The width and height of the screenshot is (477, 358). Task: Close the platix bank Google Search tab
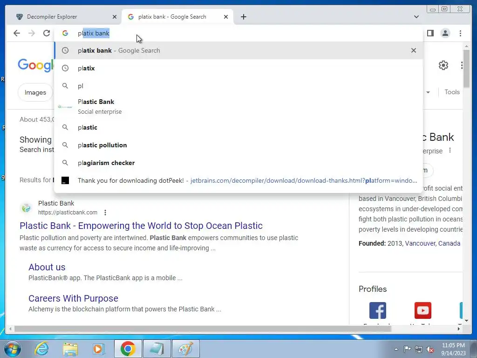click(226, 17)
